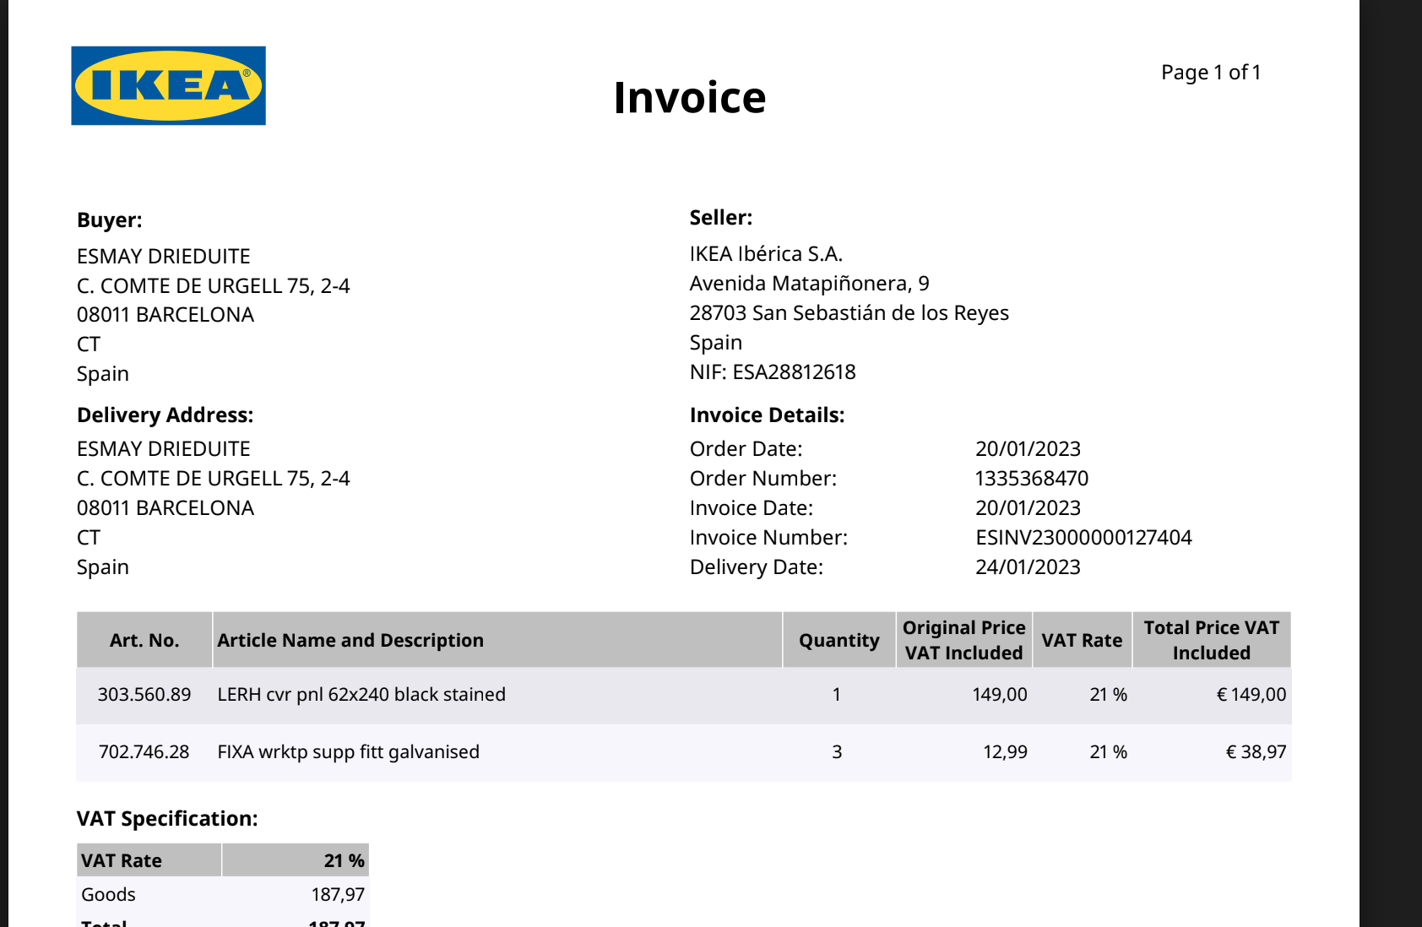Click the € 38,97 total price cell

click(x=1256, y=752)
